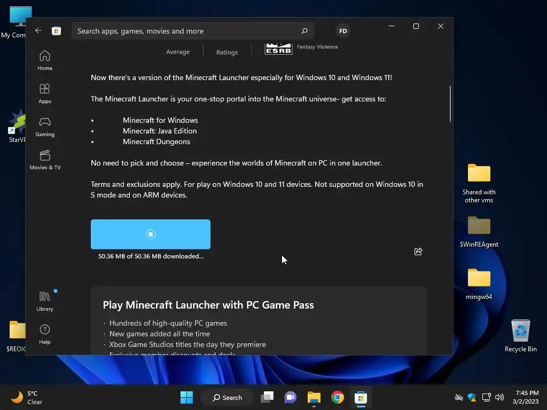The height and width of the screenshot is (410, 547).
Task: Select the mingw64 desktop folder
Action: [479, 284]
